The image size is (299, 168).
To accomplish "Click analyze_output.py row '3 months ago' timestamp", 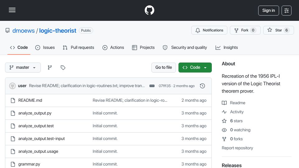I will click(x=194, y=113).
